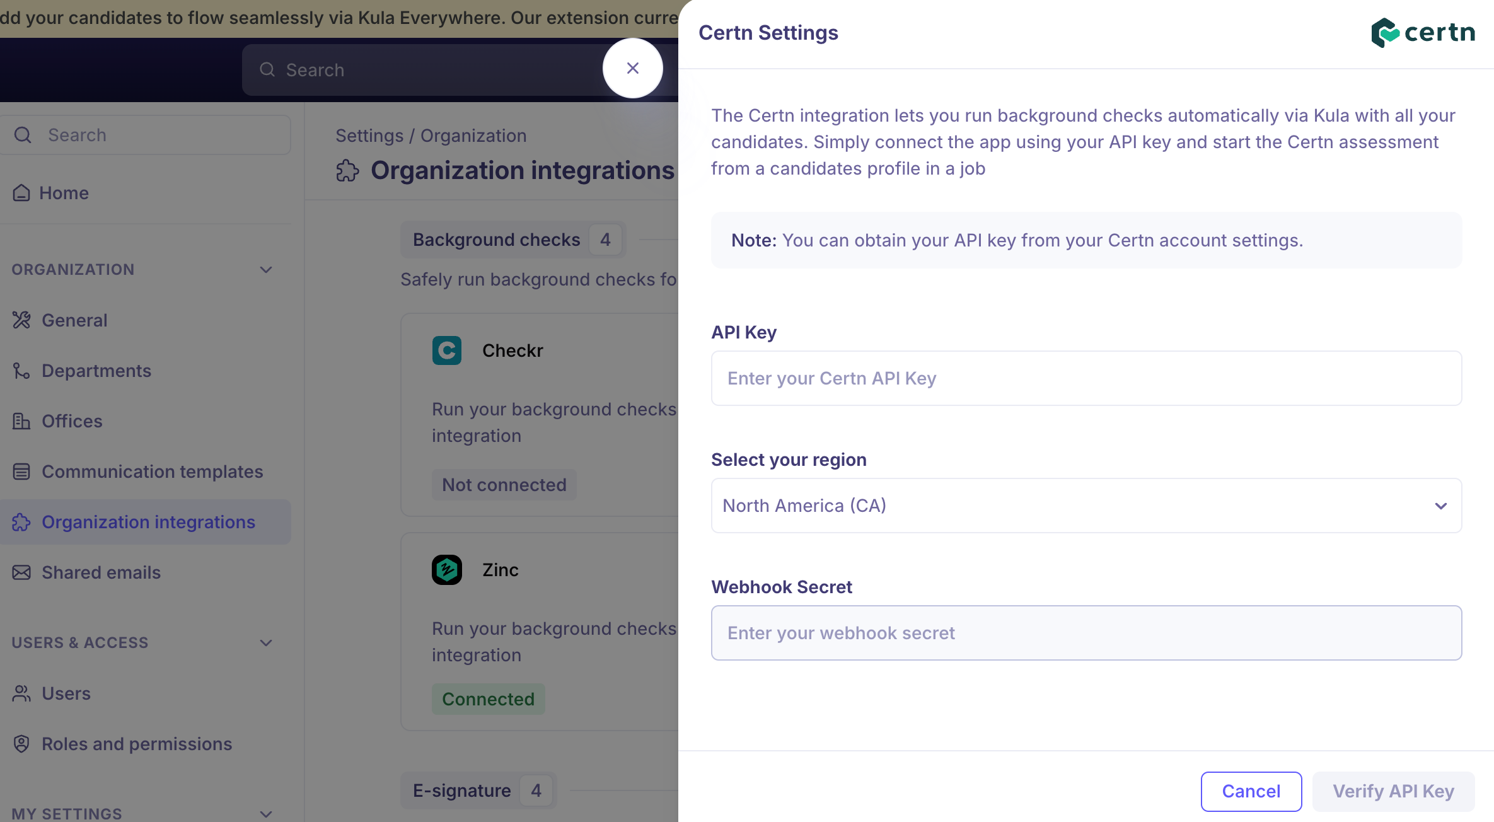Viewport: 1494px width, 822px height.
Task: Open the Users page
Action: click(146, 693)
